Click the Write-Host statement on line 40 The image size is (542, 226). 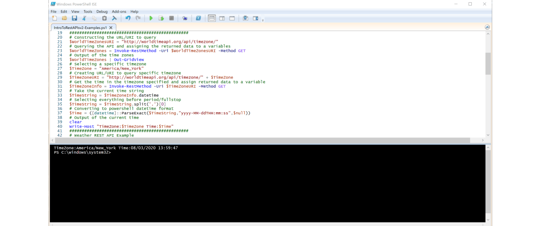point(121,126)
